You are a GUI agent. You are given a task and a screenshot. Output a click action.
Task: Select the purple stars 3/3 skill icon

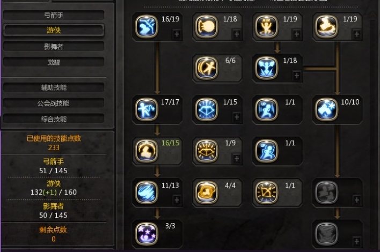click(x=147, y=234)
